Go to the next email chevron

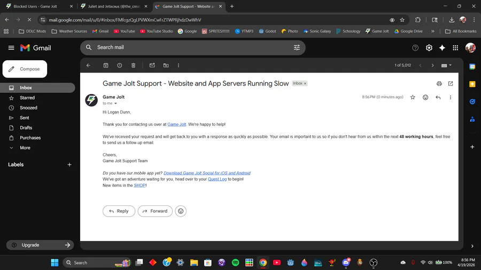coord(432,65)
